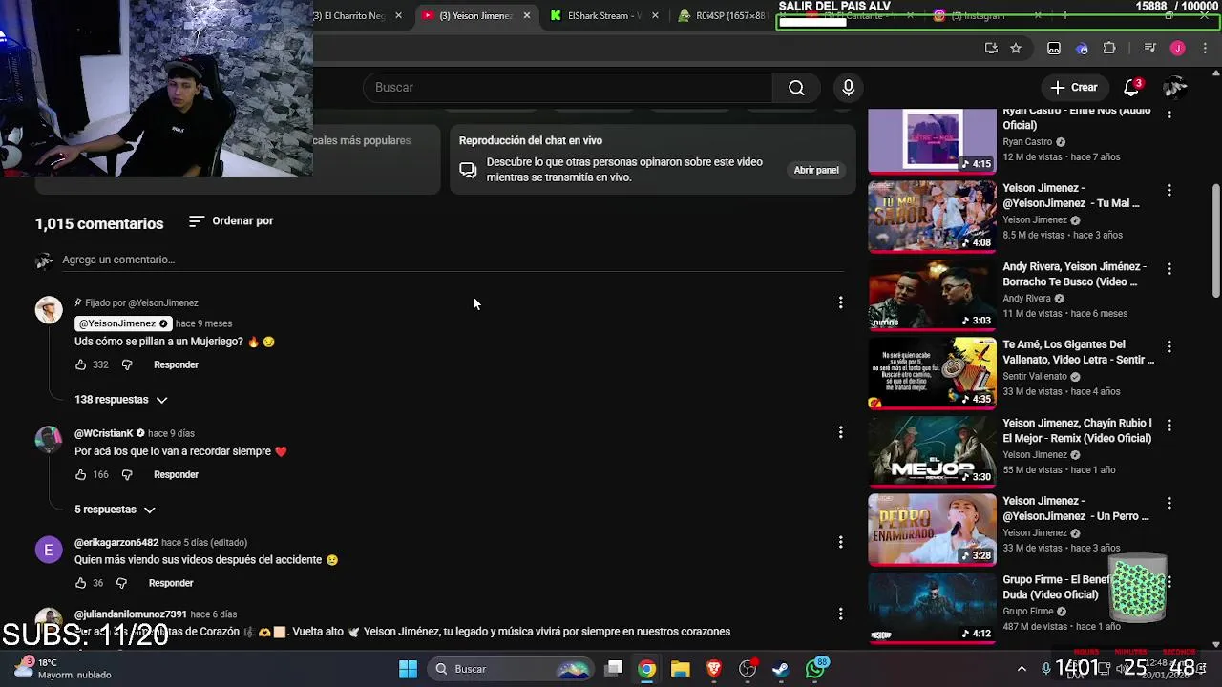The height and width of the screenshot is (687, 1222).
Task: Open Steam from the taskbar
Action: click(780, 669)
